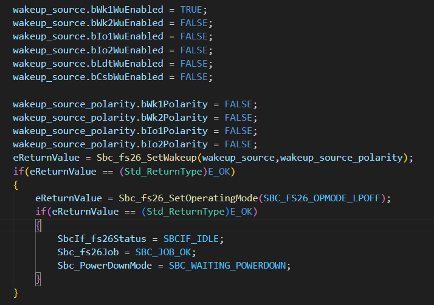Click the highlighted inner closing brace
This screenshot has width=434, height=305.
[38, 280]
